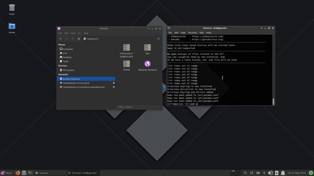The image size is (314, 176).
Task: Switch to Terminal window in taskbar
Action: click(83, 173)
